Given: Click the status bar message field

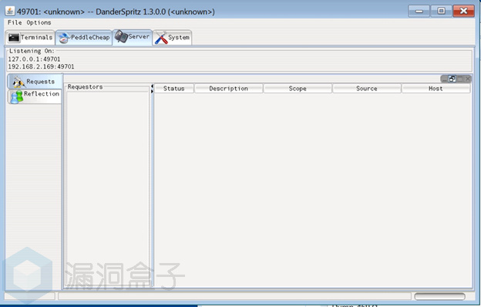Looking at the screenshot, I should (234, 296).
